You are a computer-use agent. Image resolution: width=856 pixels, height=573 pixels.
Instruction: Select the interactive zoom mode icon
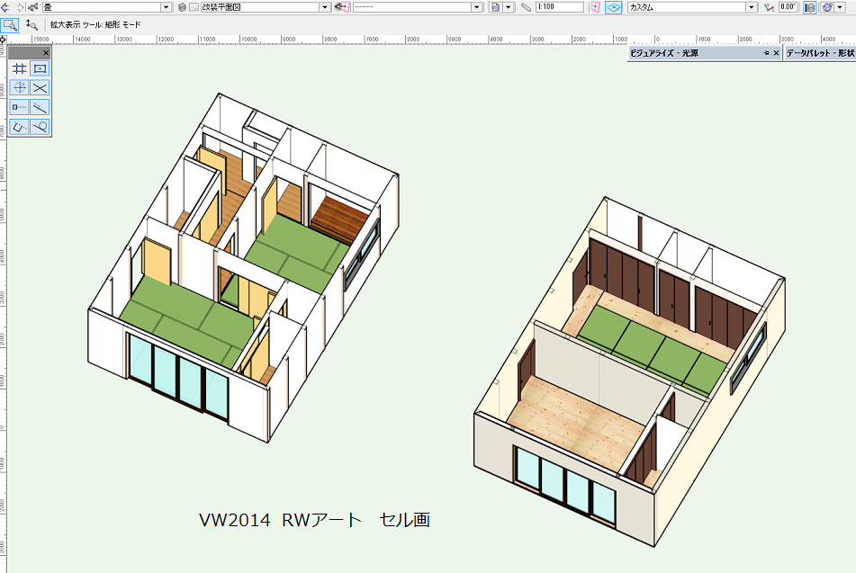tap(32, 24)
